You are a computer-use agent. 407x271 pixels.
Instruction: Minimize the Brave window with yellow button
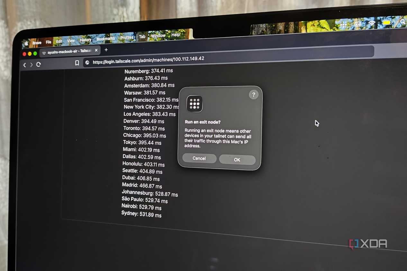[x=30, y=54]
